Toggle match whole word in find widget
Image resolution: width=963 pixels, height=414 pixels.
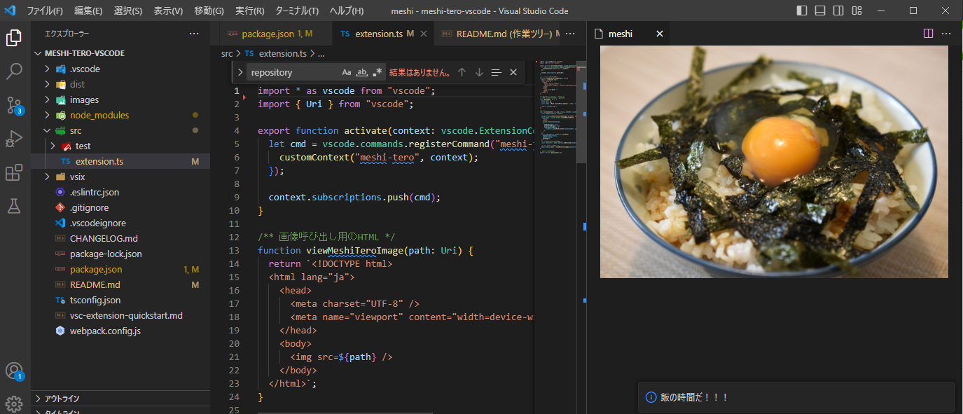coord(362,72)
